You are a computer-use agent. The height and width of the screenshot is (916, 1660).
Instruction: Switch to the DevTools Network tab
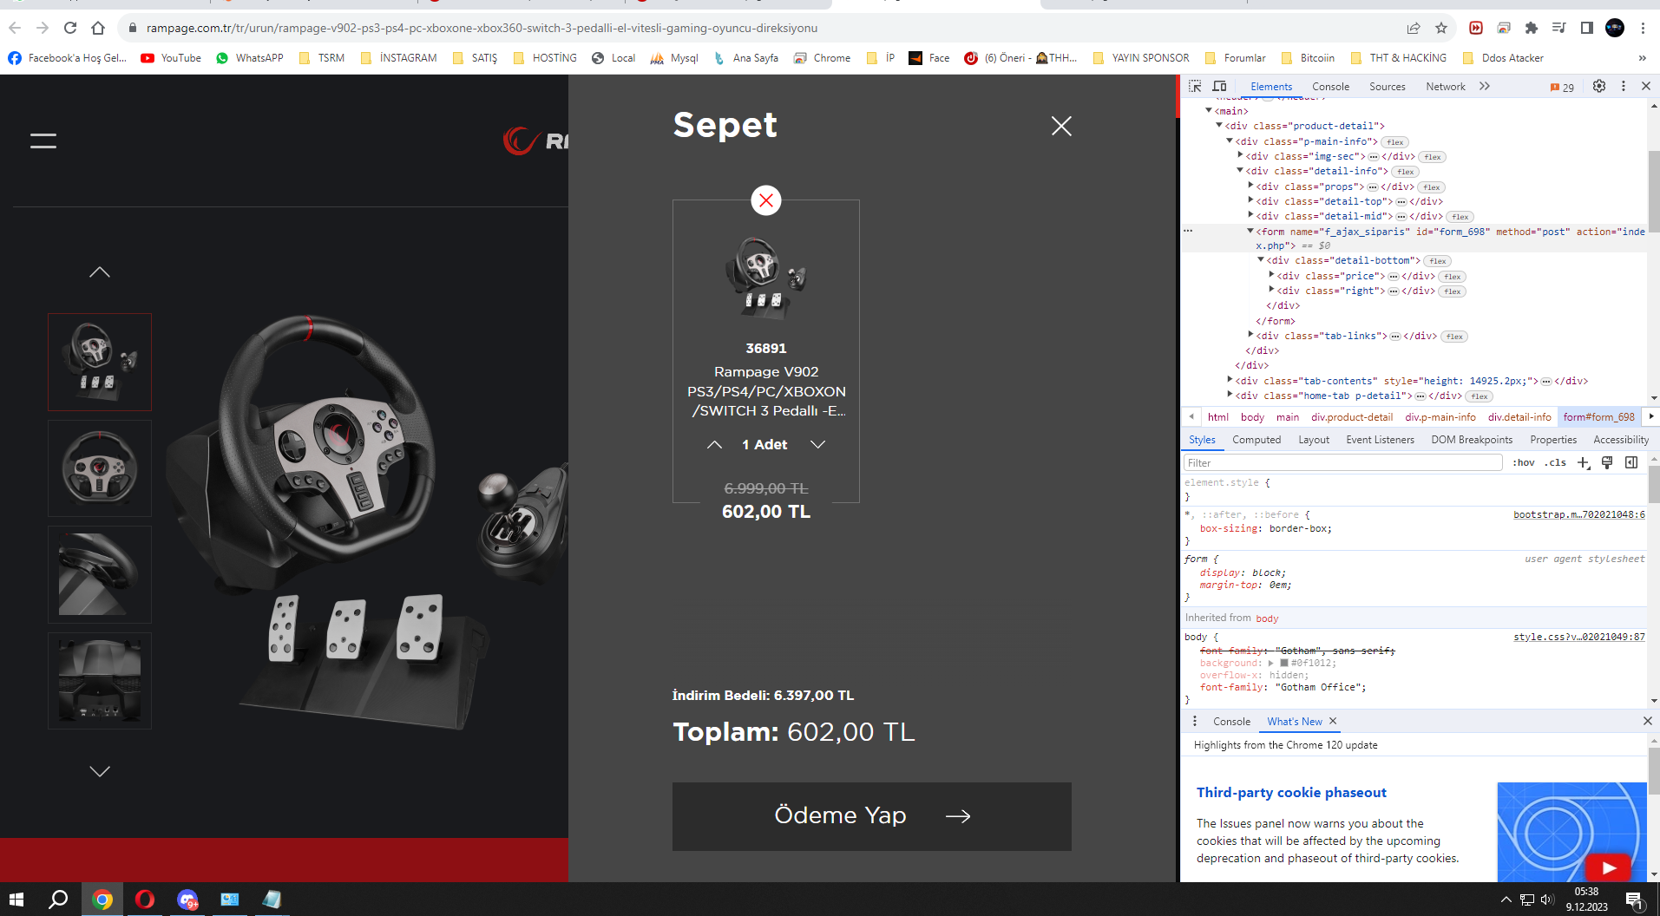pyautogui.click(x=1445, y=87)
